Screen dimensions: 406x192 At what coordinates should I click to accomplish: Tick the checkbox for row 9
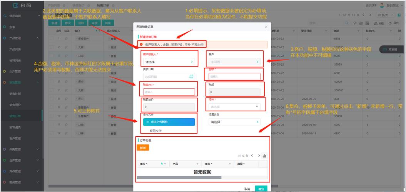coord(52,108)
